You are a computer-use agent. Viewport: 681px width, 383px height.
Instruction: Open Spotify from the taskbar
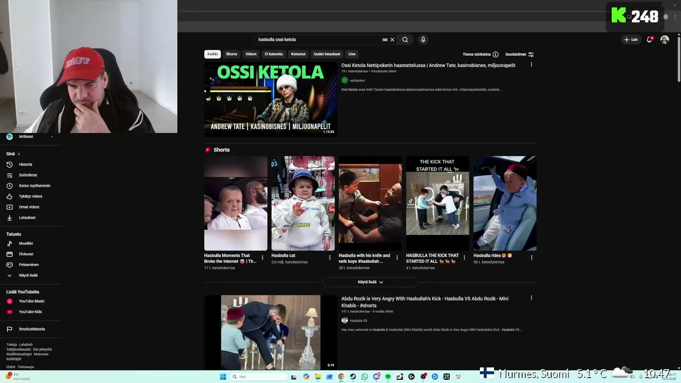click(x=388, y=377)
